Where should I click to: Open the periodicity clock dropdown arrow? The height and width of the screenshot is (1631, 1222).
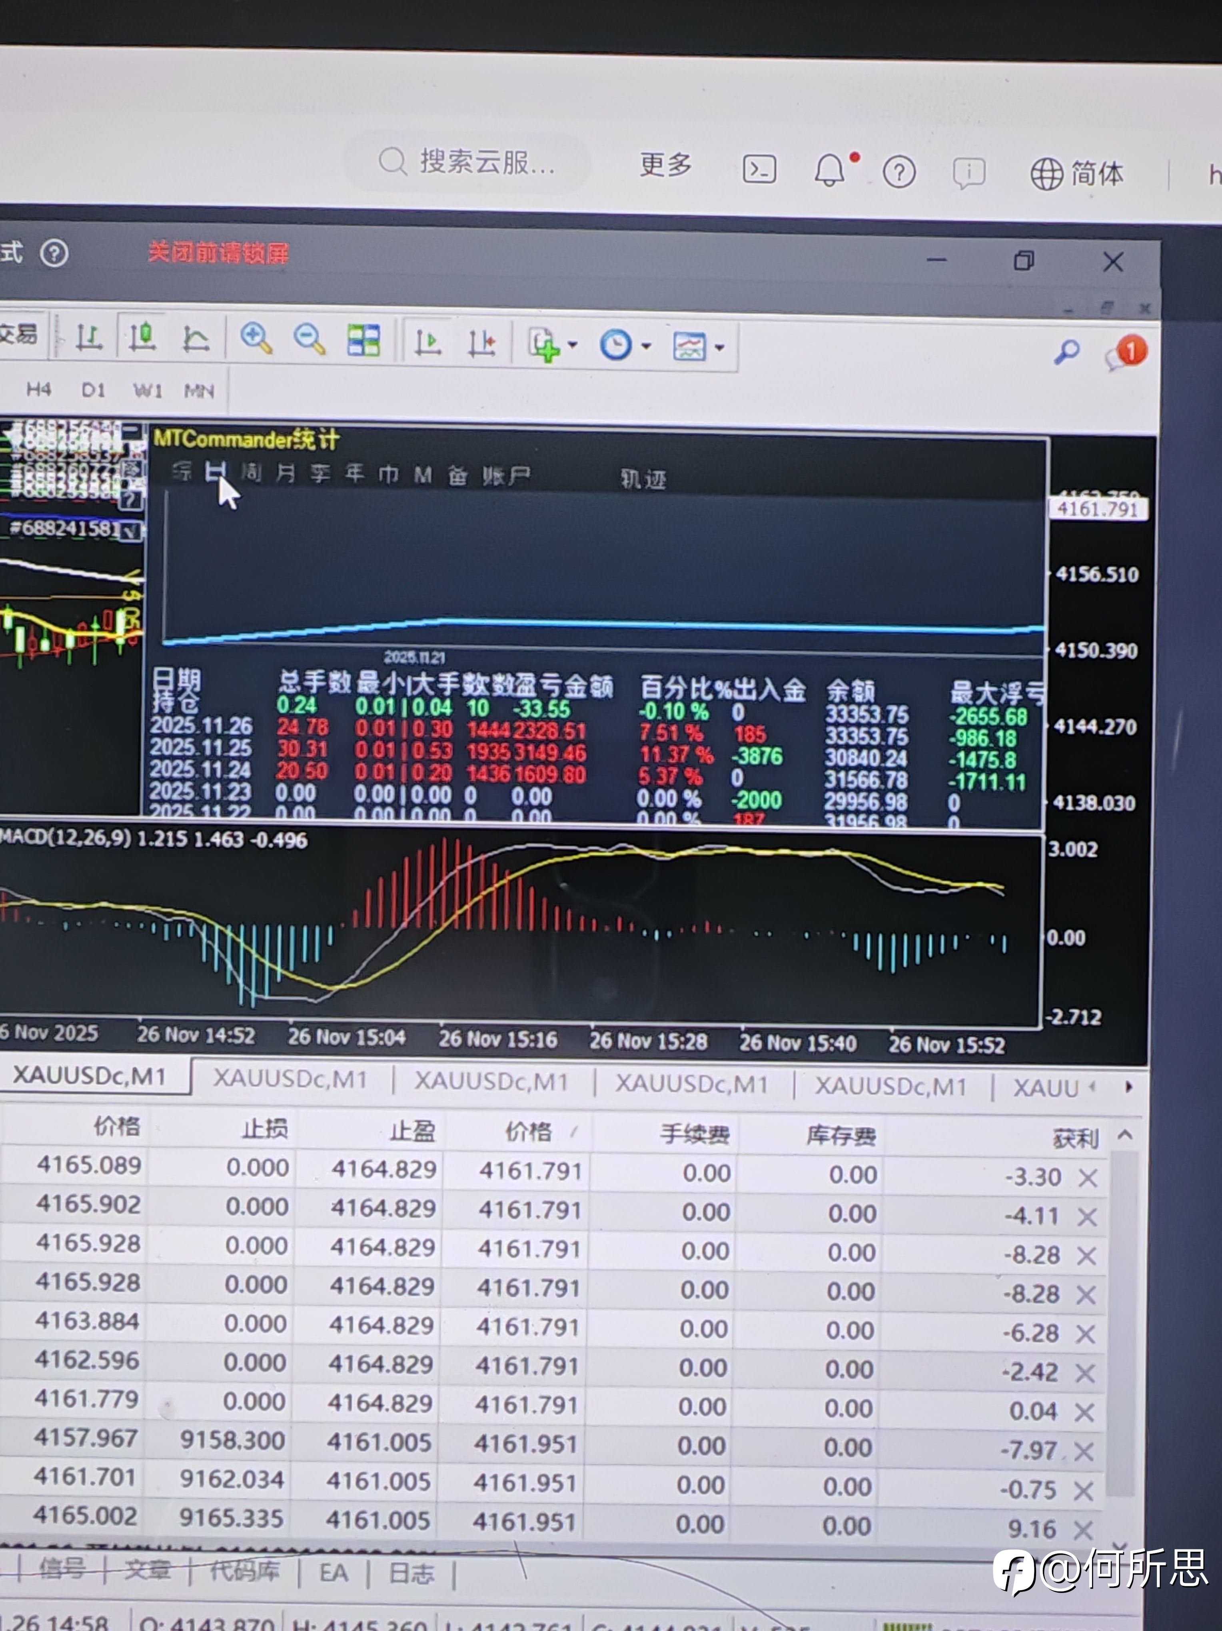(x=647, y=346)
